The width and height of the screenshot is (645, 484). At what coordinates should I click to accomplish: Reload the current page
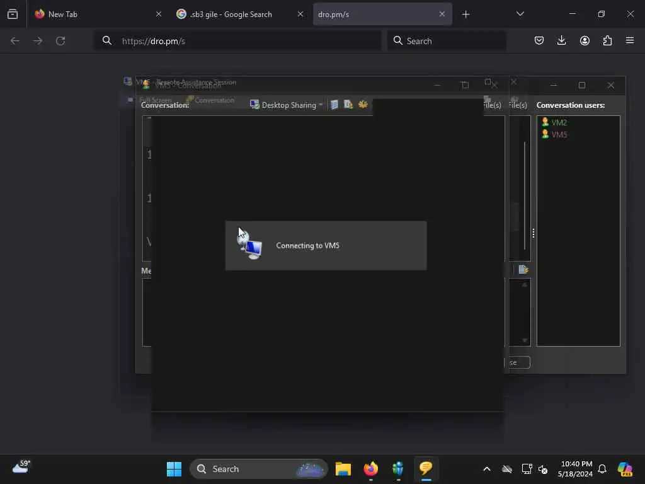coord(60,41)
